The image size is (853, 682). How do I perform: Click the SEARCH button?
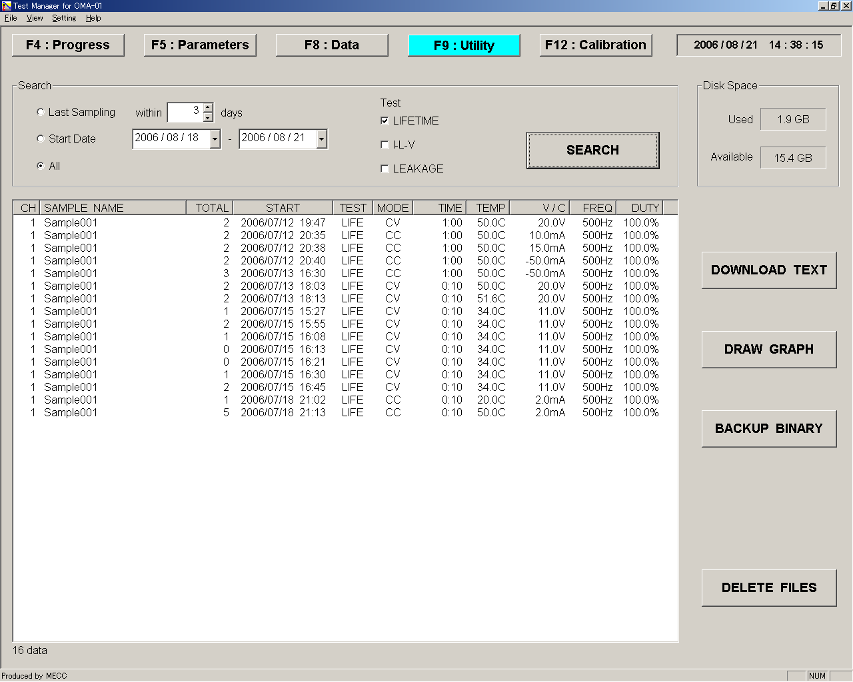(593, 151)
